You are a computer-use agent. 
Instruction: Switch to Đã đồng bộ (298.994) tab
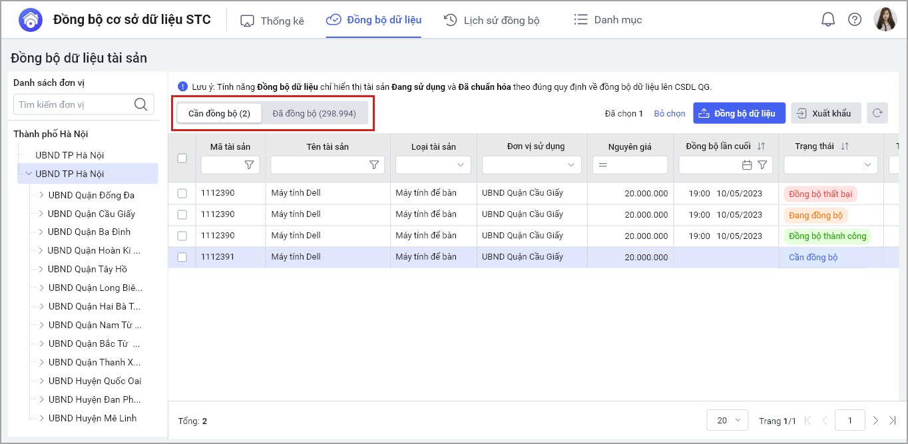[312, 113]
